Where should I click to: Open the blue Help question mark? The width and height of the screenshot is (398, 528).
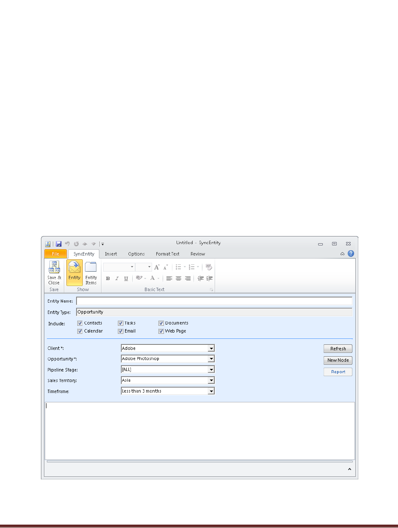click(351, 254)
